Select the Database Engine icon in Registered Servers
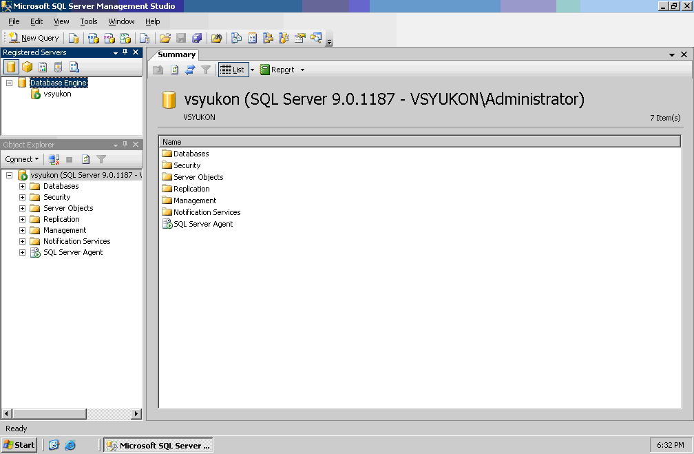This screenshot has width=694, height=454. 12,67
